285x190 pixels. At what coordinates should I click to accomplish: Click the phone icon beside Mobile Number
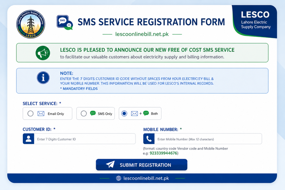149,139
